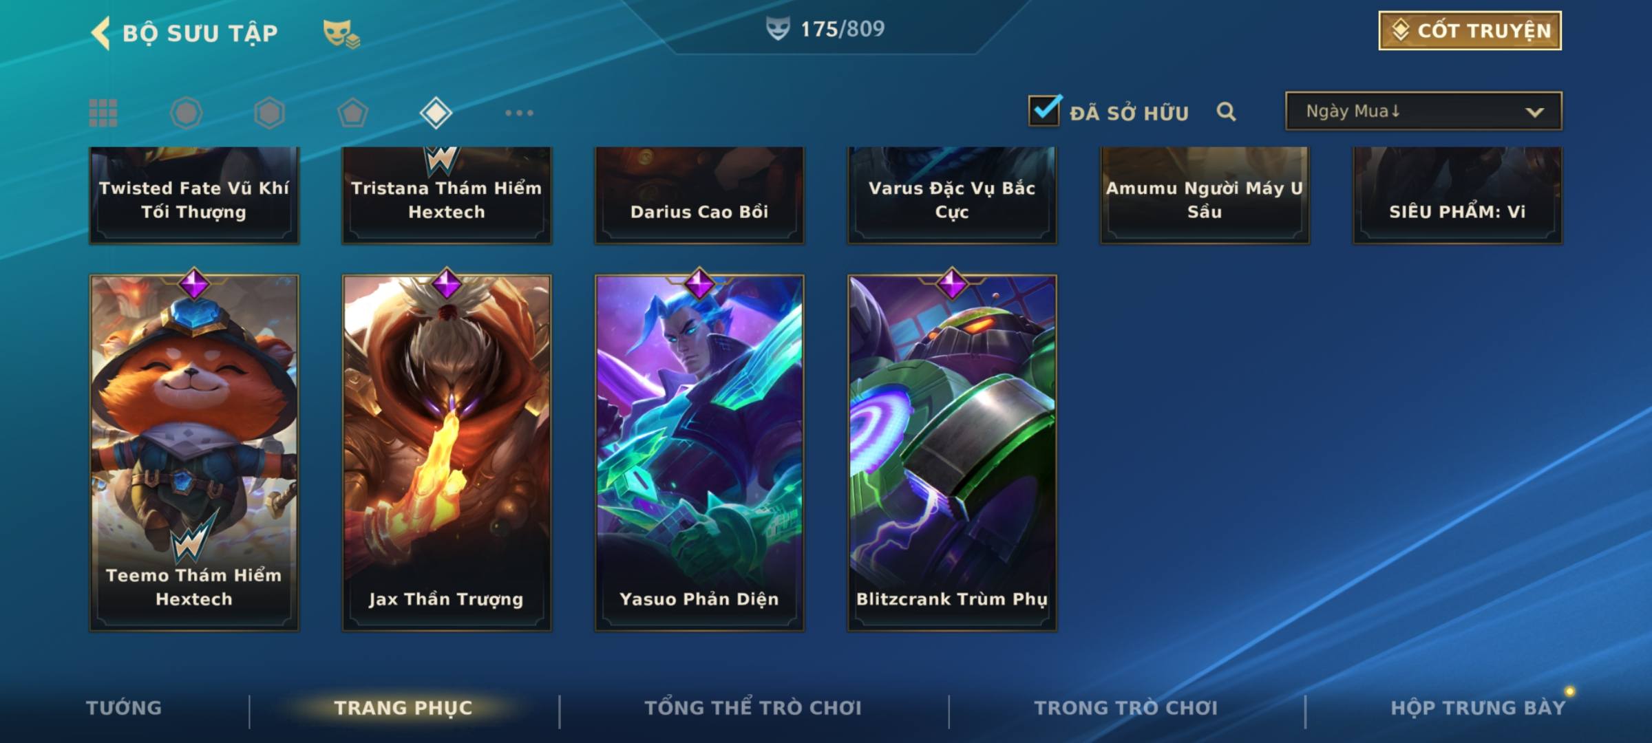Open skin search with magnifier icon
1652x743 pixels.
[1226, 111]
